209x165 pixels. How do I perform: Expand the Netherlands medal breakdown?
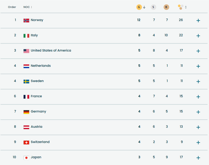click(x=198, y=66)
